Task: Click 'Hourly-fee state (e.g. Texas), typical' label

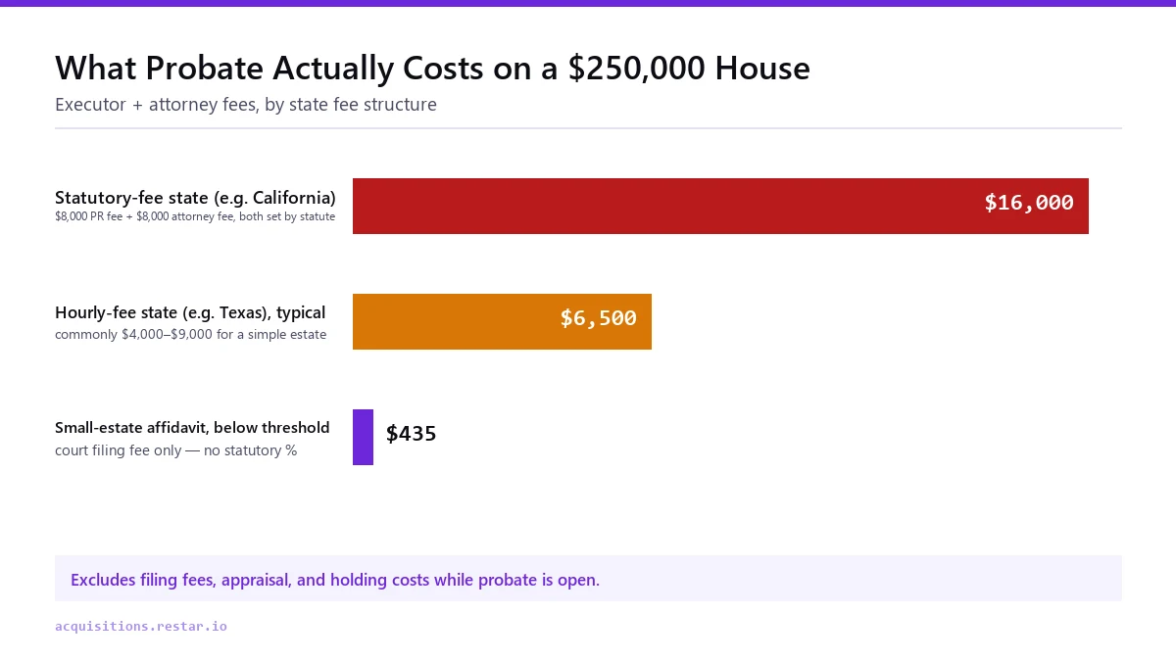Action: click(190, 312)
